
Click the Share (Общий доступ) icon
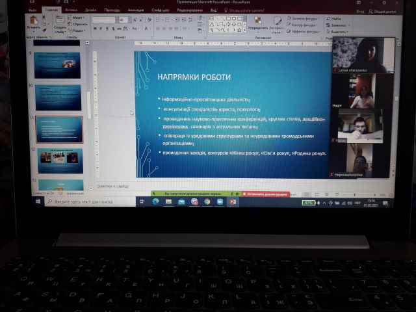pos(371,12)
